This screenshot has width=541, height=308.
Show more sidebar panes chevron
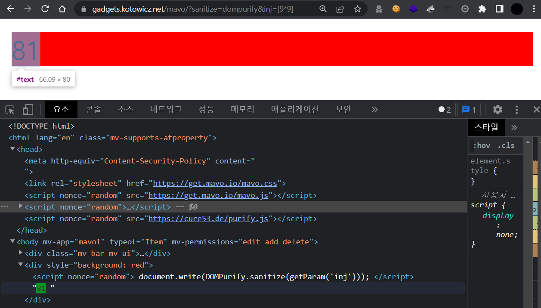514,127
